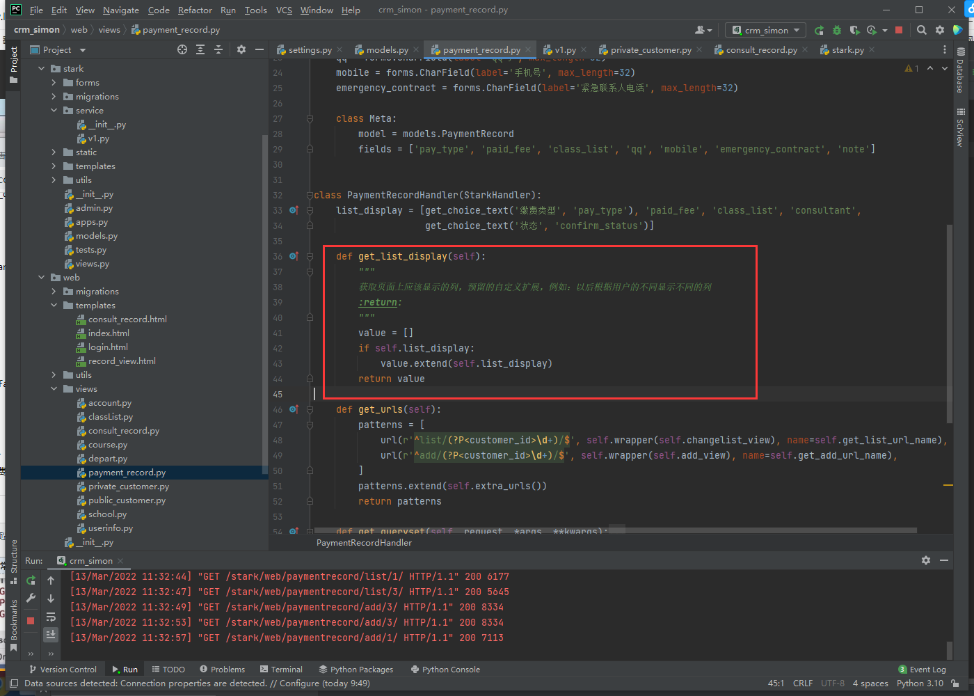
Task: Run with coverage shield icon
Action: (854, 30)
